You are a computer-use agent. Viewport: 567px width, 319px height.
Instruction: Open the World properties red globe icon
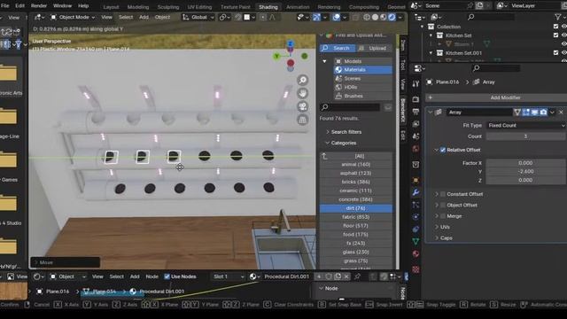pos(416,149)
